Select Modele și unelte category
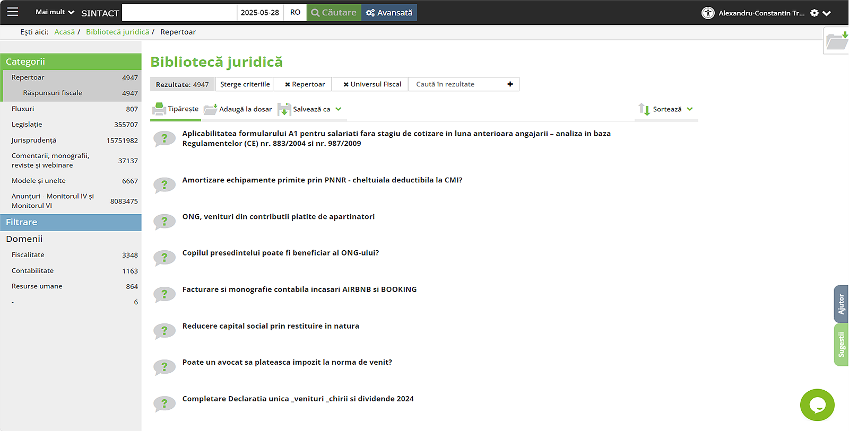 [x=72, y=181]
